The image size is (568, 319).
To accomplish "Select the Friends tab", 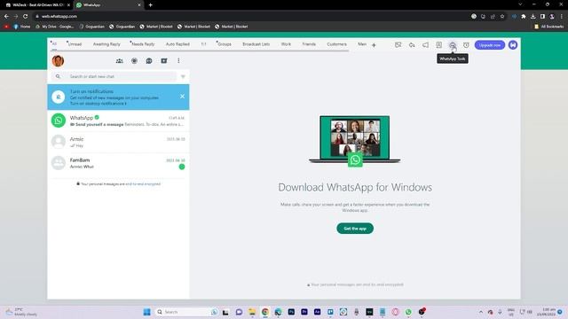I will pyautogui.click(x=309, y=44).
